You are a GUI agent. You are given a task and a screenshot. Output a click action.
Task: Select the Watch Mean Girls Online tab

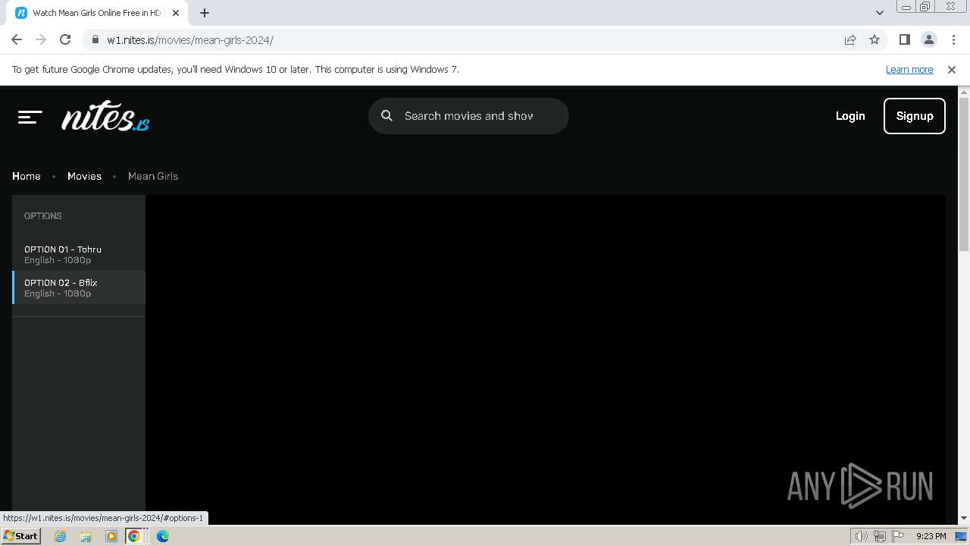(97, 13)
